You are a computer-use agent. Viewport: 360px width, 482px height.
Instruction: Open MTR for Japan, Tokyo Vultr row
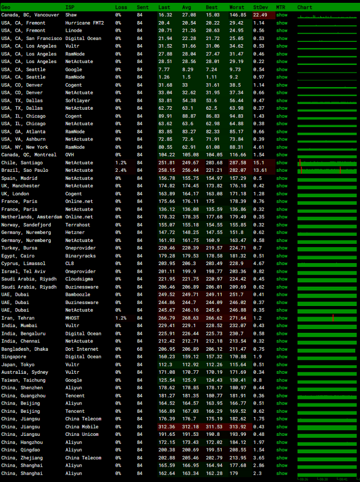tap(282, 365)
